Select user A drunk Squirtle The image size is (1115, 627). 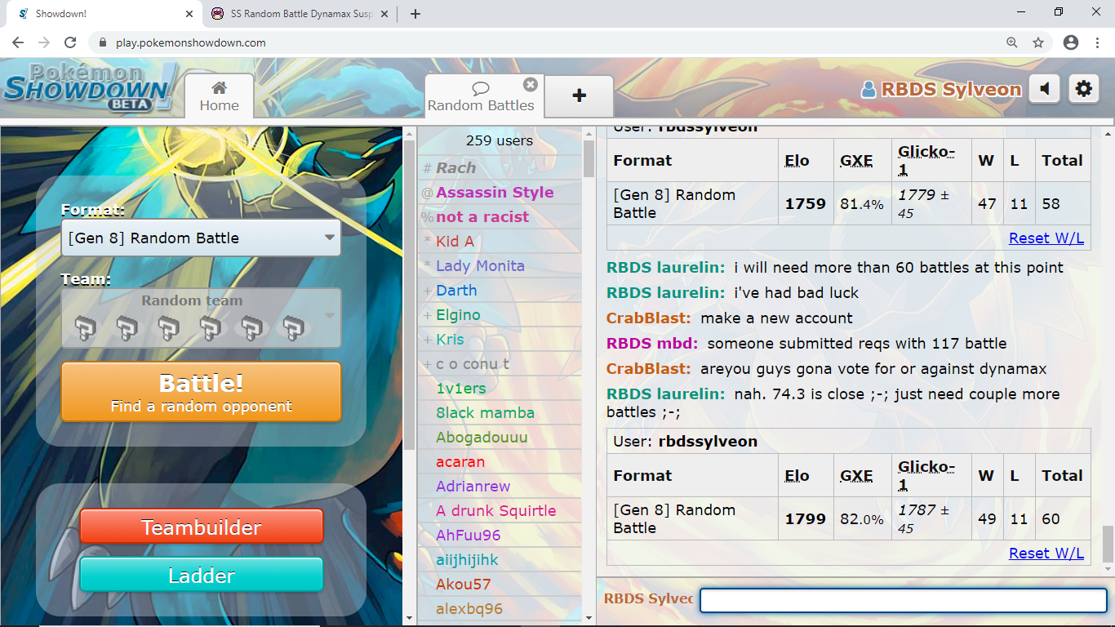tap(500, 510)
